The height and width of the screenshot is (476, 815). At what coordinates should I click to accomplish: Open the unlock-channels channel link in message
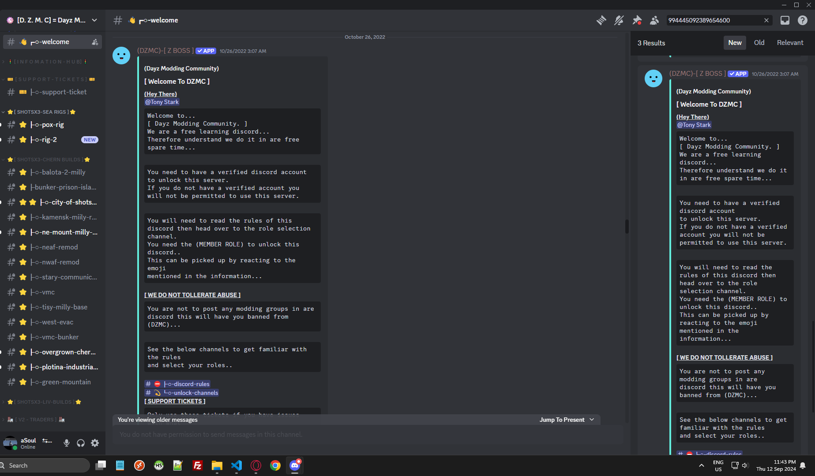pos(182,393)
